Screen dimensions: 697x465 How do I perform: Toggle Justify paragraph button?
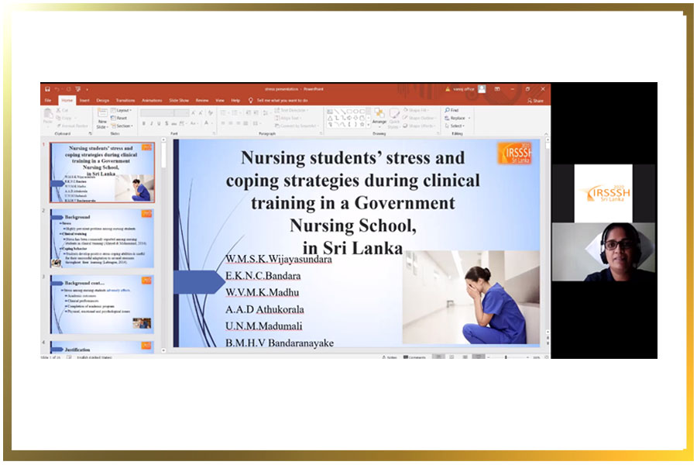(245, 123)
